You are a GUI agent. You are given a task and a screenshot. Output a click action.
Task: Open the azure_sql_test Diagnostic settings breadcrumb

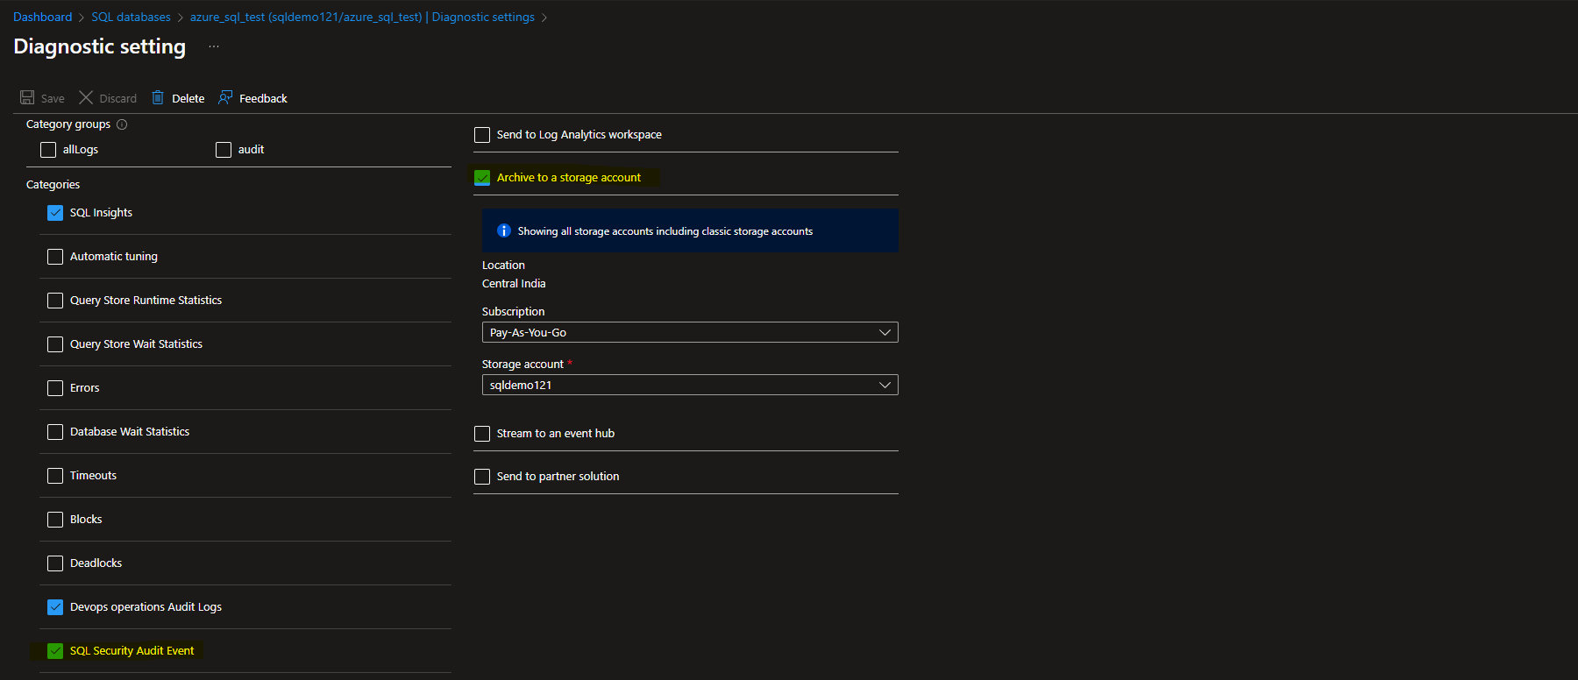click(362, 17)
